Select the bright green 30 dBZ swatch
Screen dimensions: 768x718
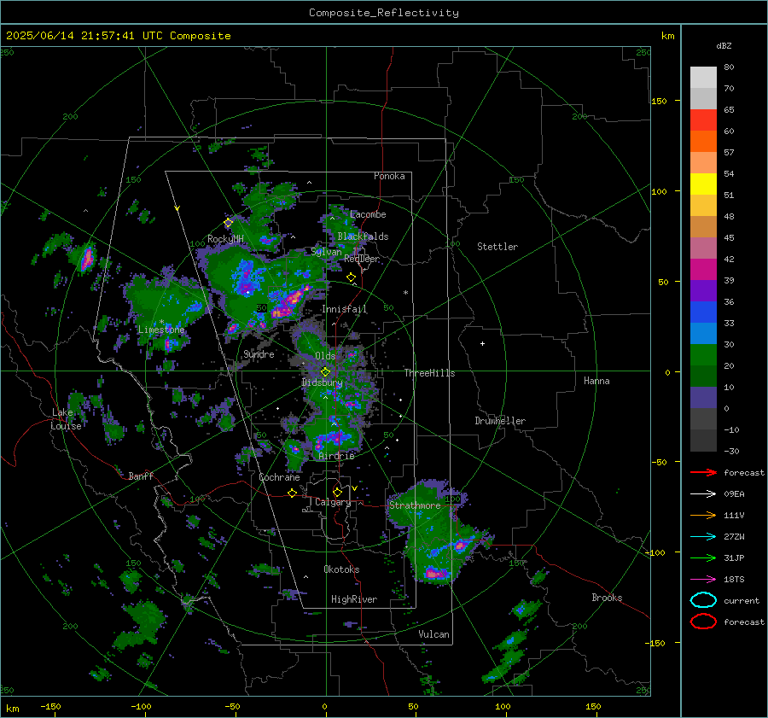(703, 354)
